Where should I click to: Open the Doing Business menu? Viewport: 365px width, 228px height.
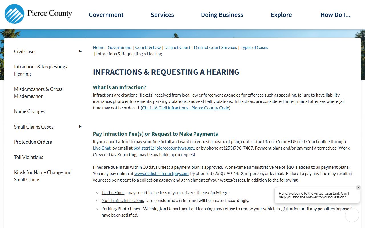click(222, 15)
